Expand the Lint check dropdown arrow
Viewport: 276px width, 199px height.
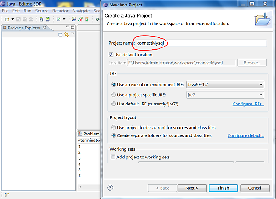pyautogui.click(x=64, y=19)
